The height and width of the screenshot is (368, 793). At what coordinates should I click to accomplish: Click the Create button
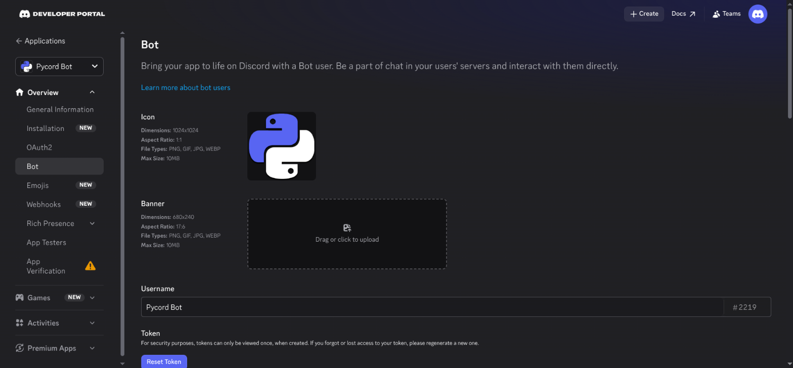644,14
